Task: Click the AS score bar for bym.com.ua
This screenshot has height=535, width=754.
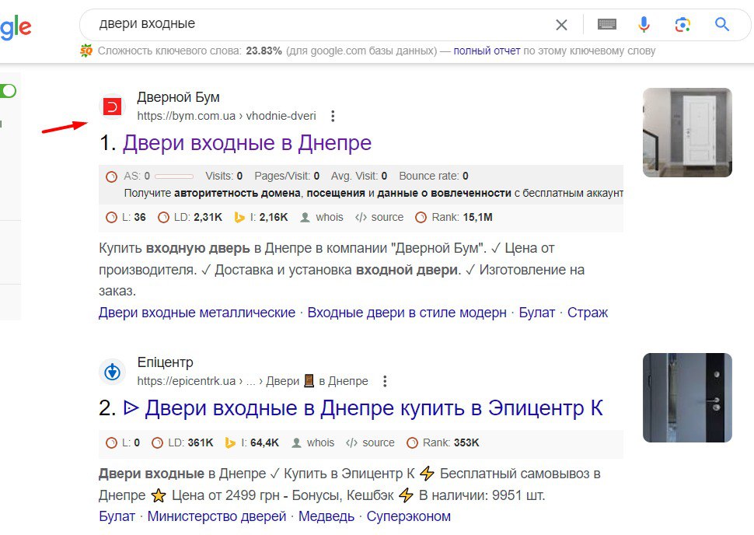Action: coord(174,177)
